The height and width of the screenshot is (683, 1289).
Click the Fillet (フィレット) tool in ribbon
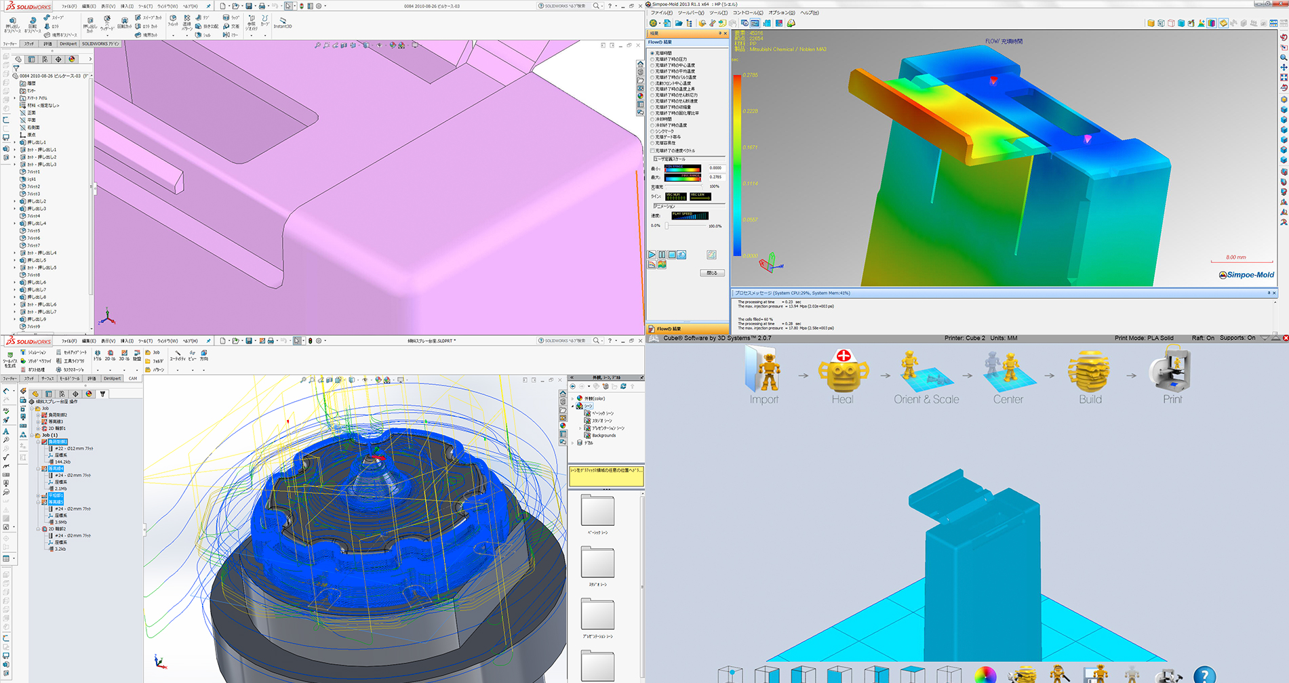pos(173,21)
